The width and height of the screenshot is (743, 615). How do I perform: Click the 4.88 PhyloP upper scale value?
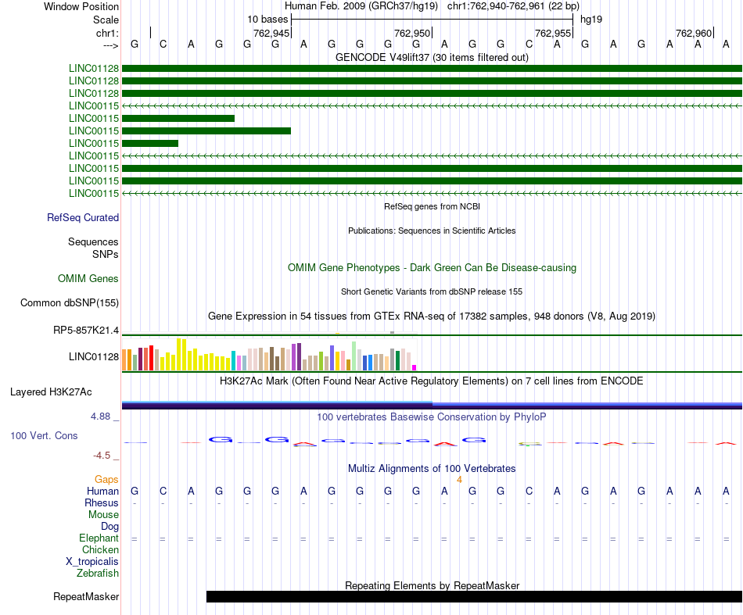[100, 417]
